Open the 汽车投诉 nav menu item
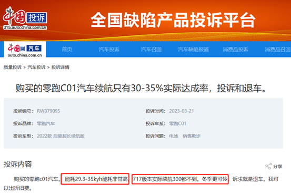 109,50
